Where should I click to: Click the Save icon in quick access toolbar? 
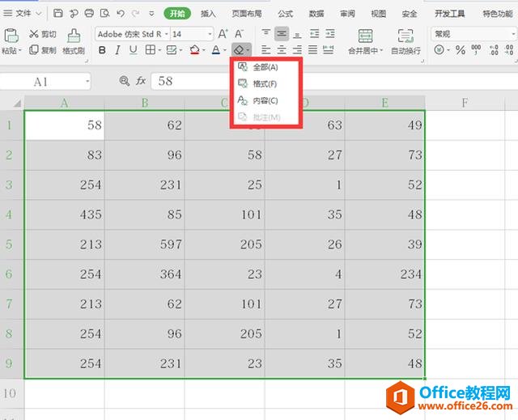[x=58, y=13]
